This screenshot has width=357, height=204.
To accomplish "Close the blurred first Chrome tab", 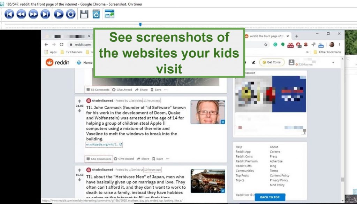I will [x=89, y=36].
